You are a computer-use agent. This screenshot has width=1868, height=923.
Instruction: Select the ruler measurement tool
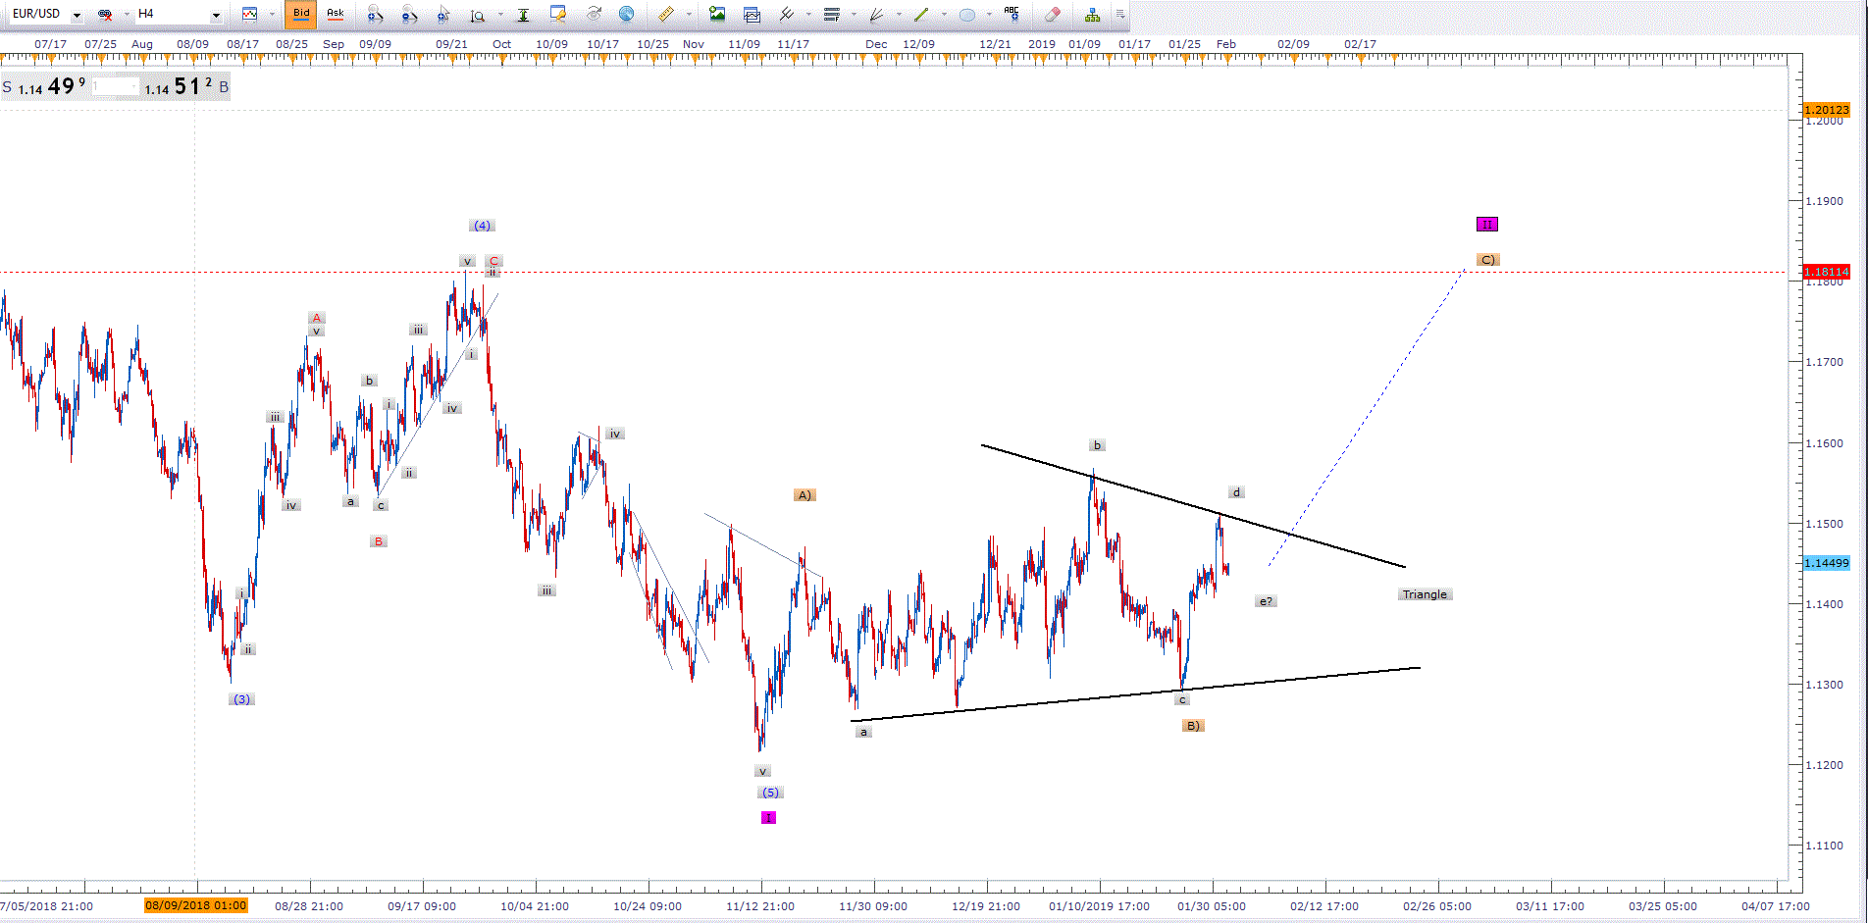[666, 15]
